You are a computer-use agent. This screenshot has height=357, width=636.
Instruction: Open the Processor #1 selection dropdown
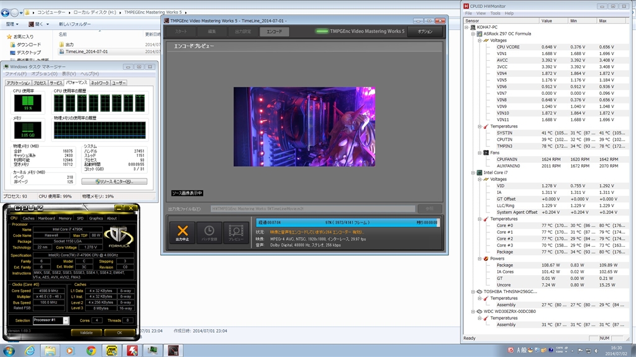53,320
